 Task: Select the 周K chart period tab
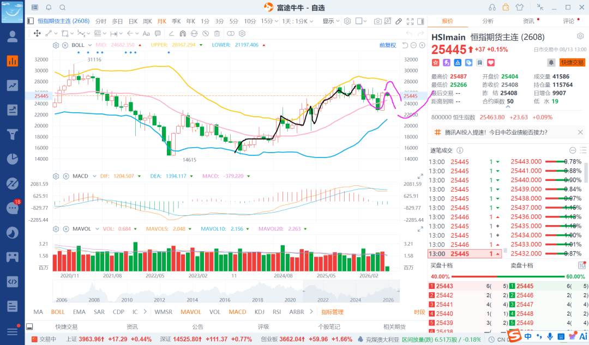(x=147, y=21)
